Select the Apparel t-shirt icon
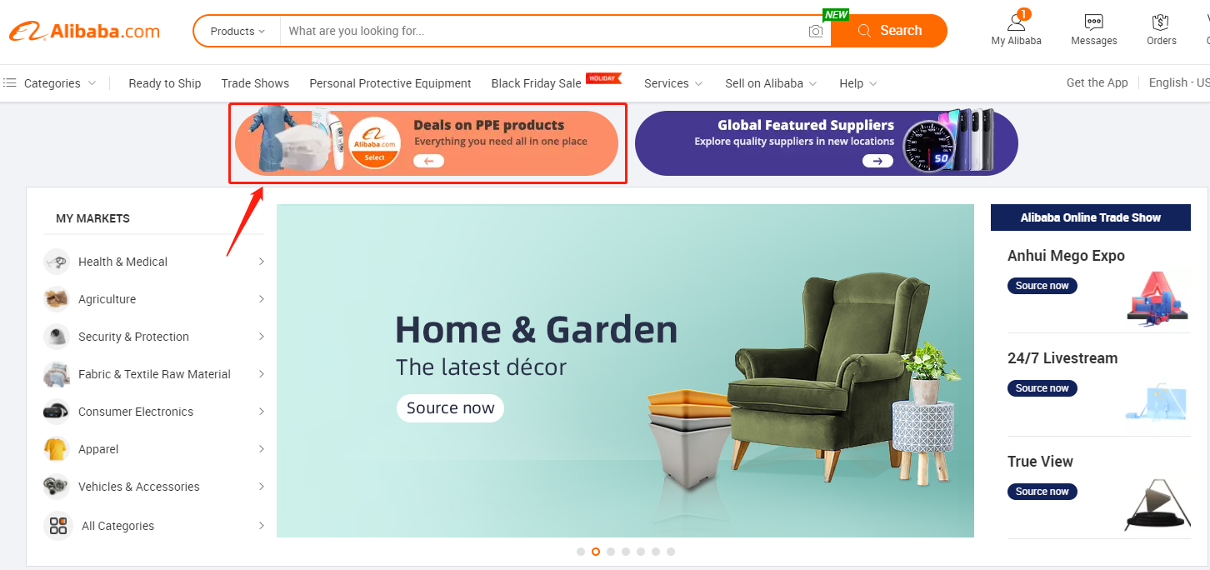The width and height of the screenshot is (1210, 570). click(x=57, y=449)
